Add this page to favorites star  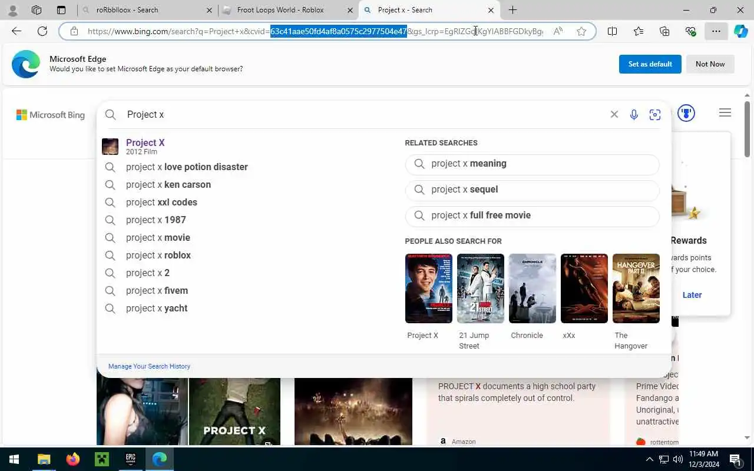pyautogui.click(x=581, y=31)
